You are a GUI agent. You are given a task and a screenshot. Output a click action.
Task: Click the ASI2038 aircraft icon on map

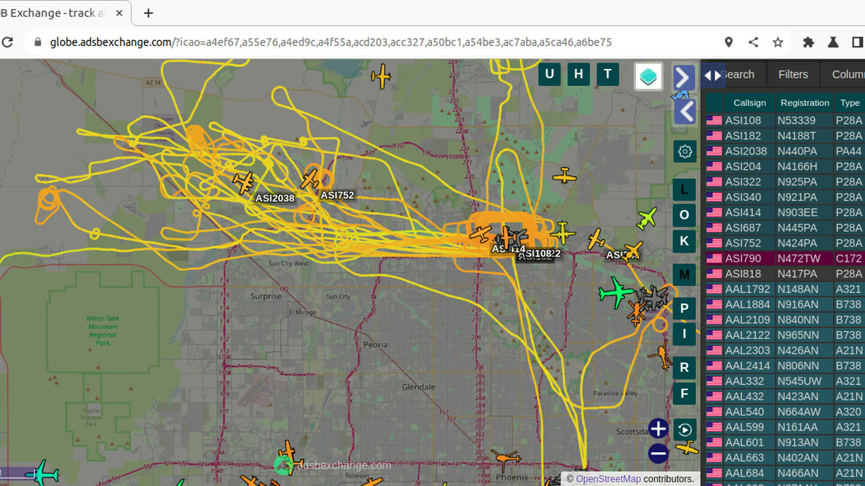click(x=243, y=182)
